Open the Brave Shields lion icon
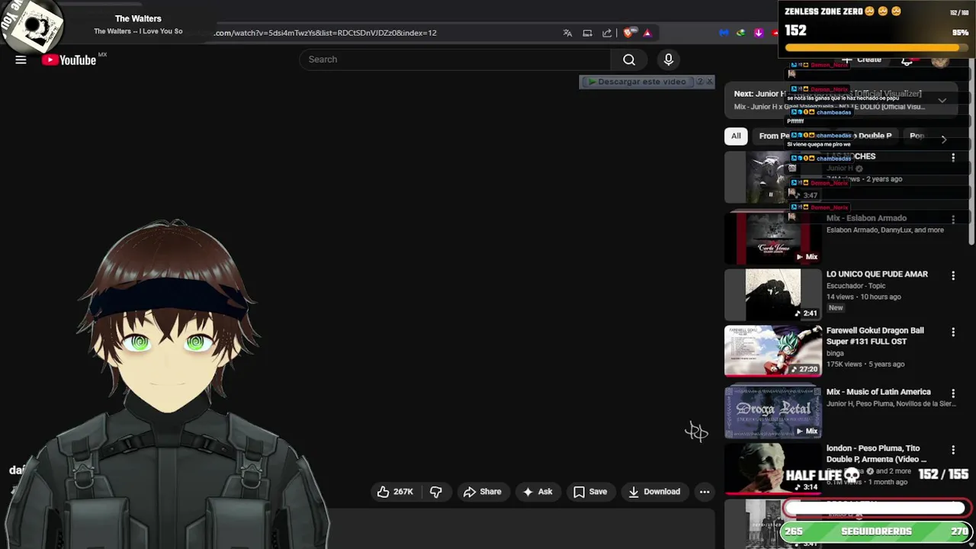Viewport: 976px width, 549px height. point(628,33)
